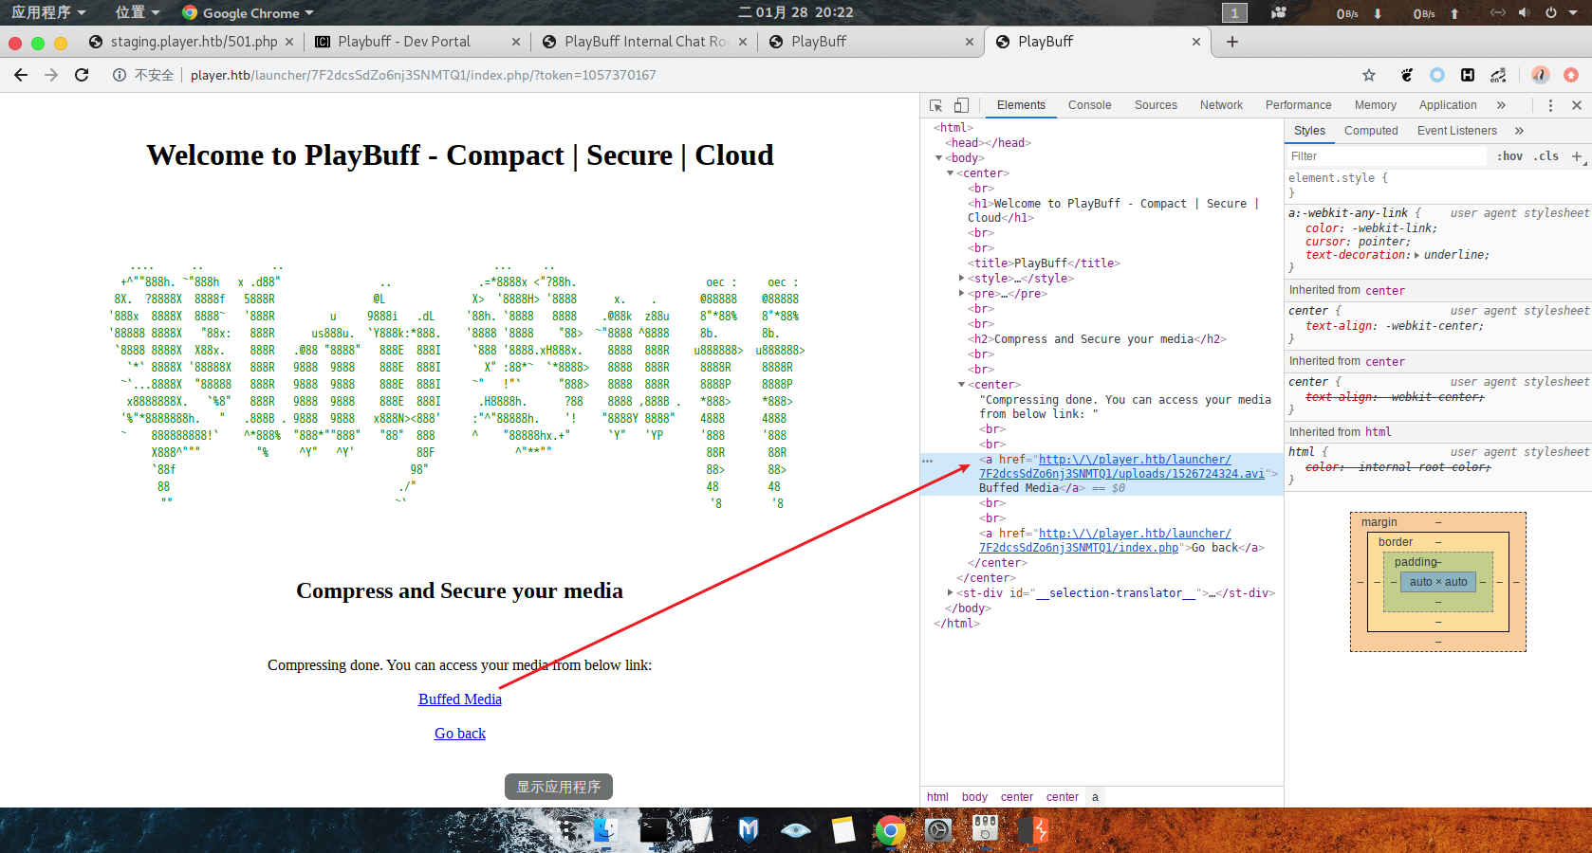Activate the inspect element picker
1592x853 pixels.
(x=936, y=105)
